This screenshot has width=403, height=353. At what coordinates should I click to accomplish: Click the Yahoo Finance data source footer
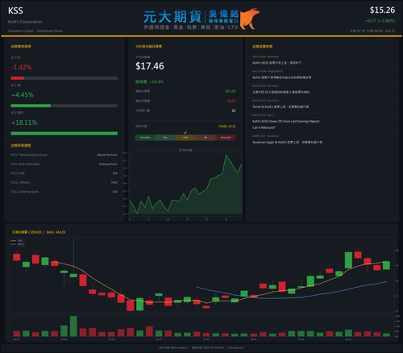click(x=173, y=347)
